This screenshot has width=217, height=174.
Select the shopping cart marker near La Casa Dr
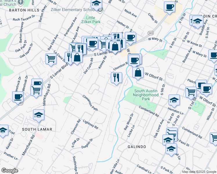pyautogui.click(x=51, y=60)
